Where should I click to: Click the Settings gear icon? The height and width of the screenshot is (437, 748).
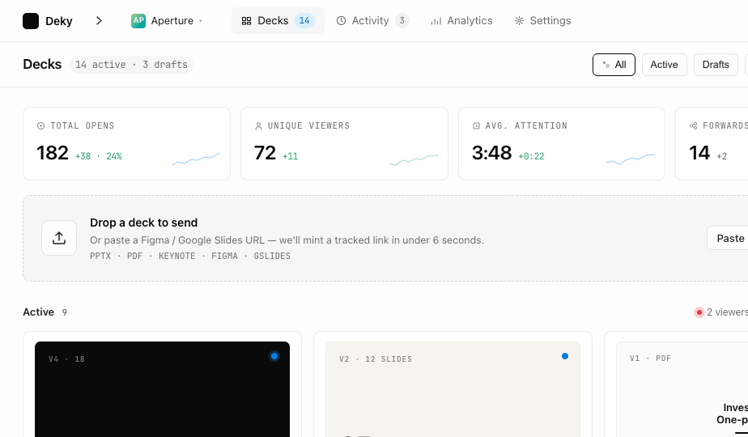point(519,20)
